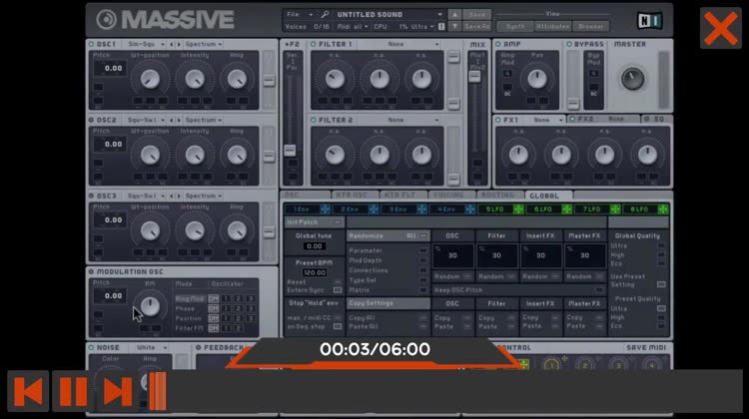Click the Global tune value field

[314, 246]
